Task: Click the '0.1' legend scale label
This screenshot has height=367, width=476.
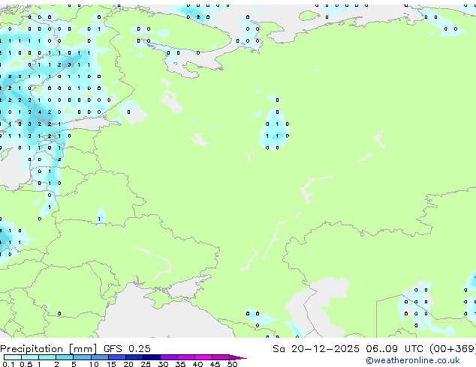Action: [x=8, y=364]
